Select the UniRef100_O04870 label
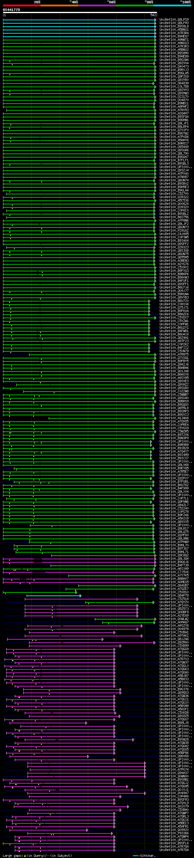This screenshot has height=858, width=194. coord(174,100)
